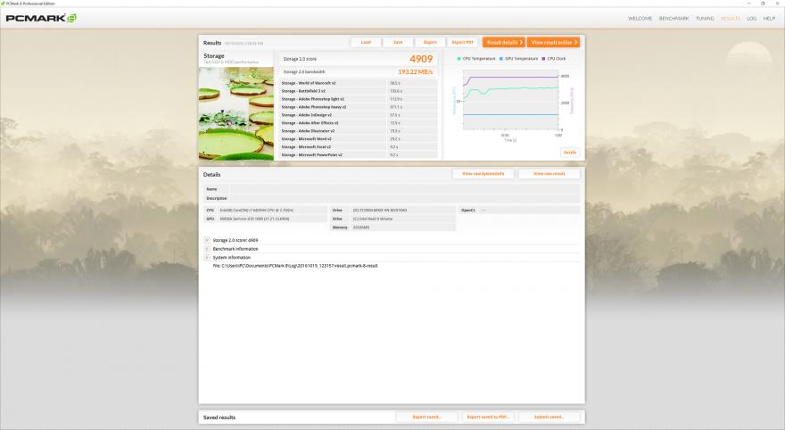Expand Storage 2.0 score section

(x=207, y=240)
